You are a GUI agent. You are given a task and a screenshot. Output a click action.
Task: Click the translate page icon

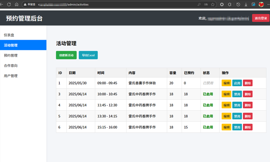tap(206, 5)
